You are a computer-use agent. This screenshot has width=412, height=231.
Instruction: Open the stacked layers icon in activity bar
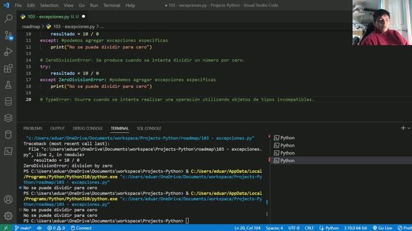click(x=8, y=118)
